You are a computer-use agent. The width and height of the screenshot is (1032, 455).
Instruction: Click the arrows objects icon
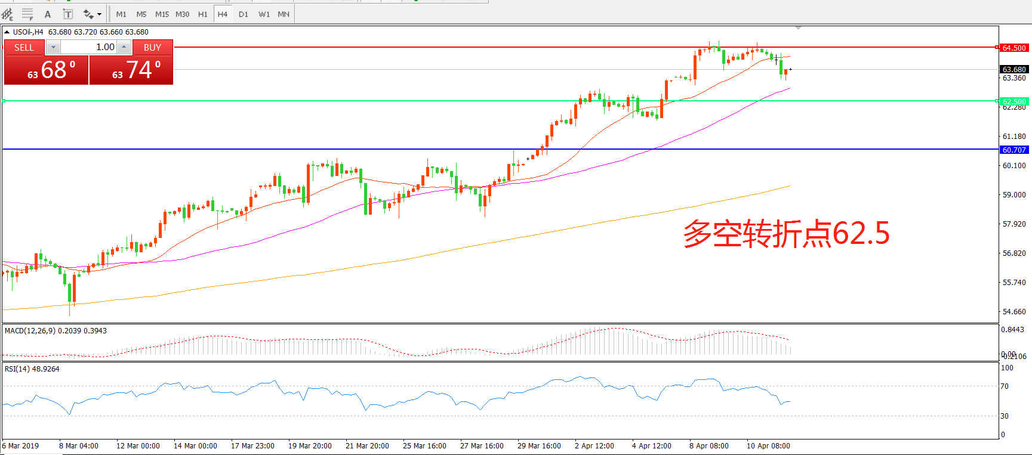click(x=88, y=14)
